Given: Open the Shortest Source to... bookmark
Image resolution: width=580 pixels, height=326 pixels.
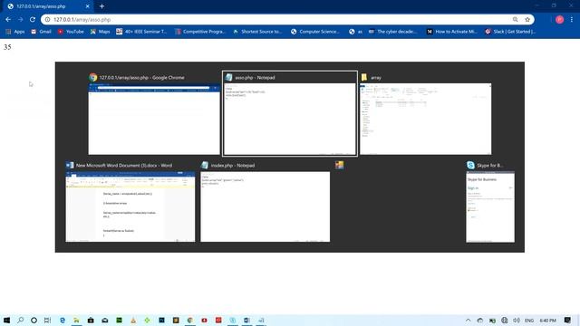Looking at the screenshot, I should coord(257,32).
